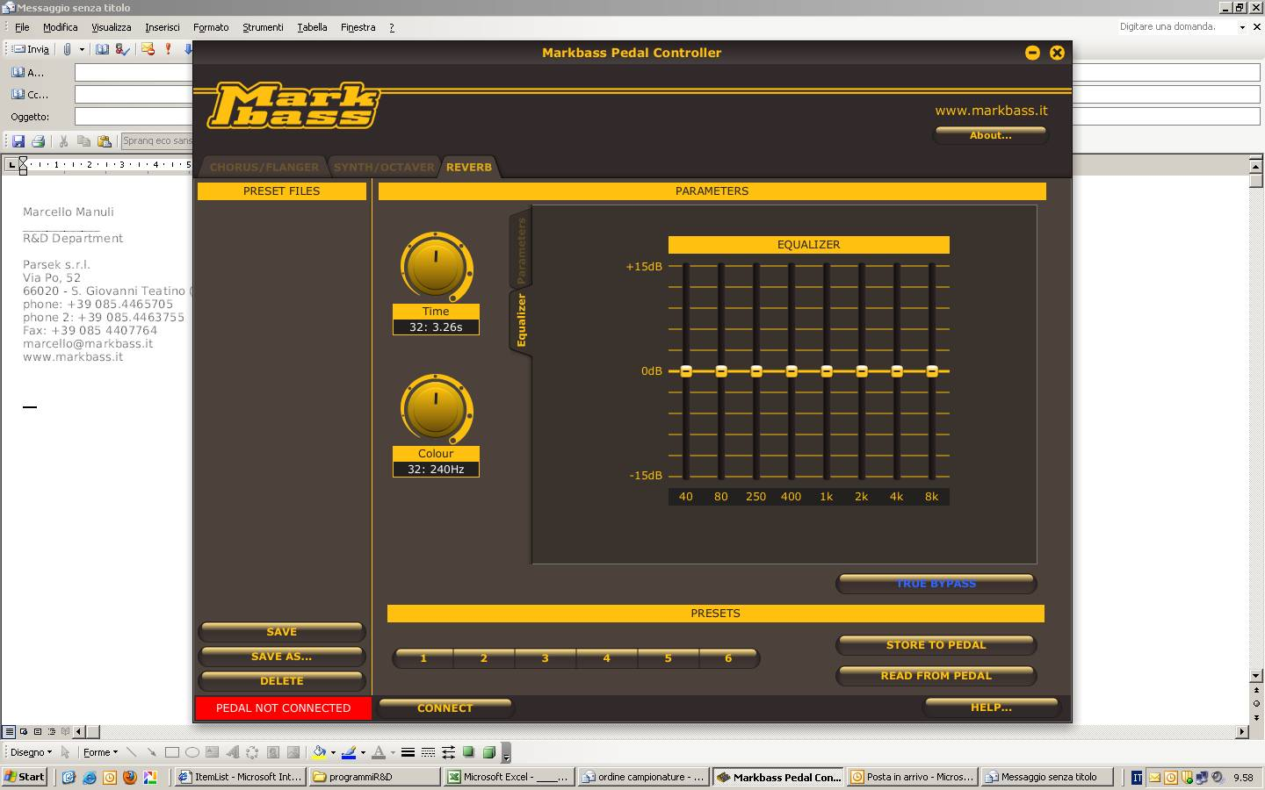This screenshot has height=790, width=1265.
Task: Click the Time knob
Action: pos(436,267)
